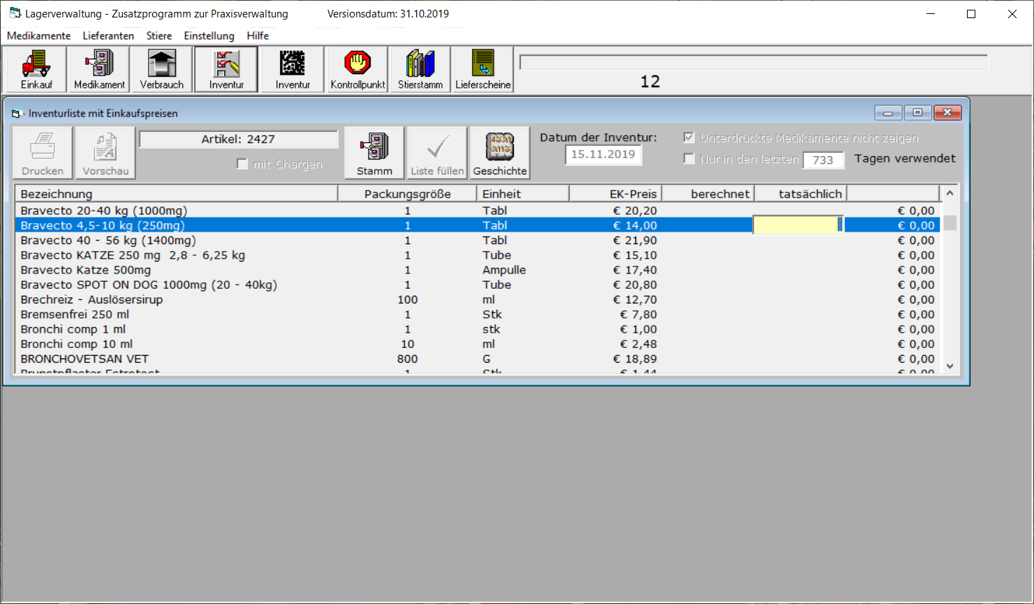
Task: Select row 'Brechreiz - Auslösersirup'
Action: point(478,300)
